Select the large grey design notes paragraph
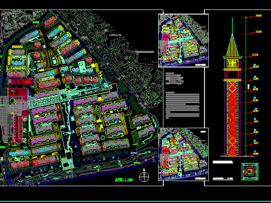Screen dimensions: 271x203 pos(182,105)
